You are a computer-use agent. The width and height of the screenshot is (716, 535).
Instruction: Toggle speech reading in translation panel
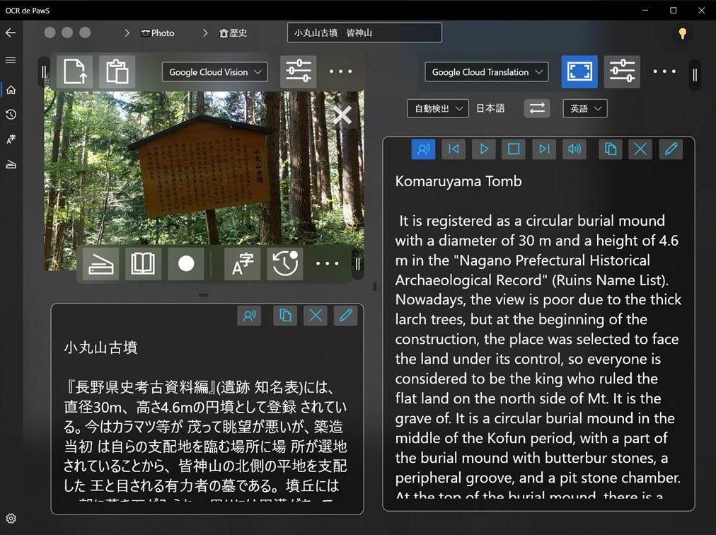423,149
